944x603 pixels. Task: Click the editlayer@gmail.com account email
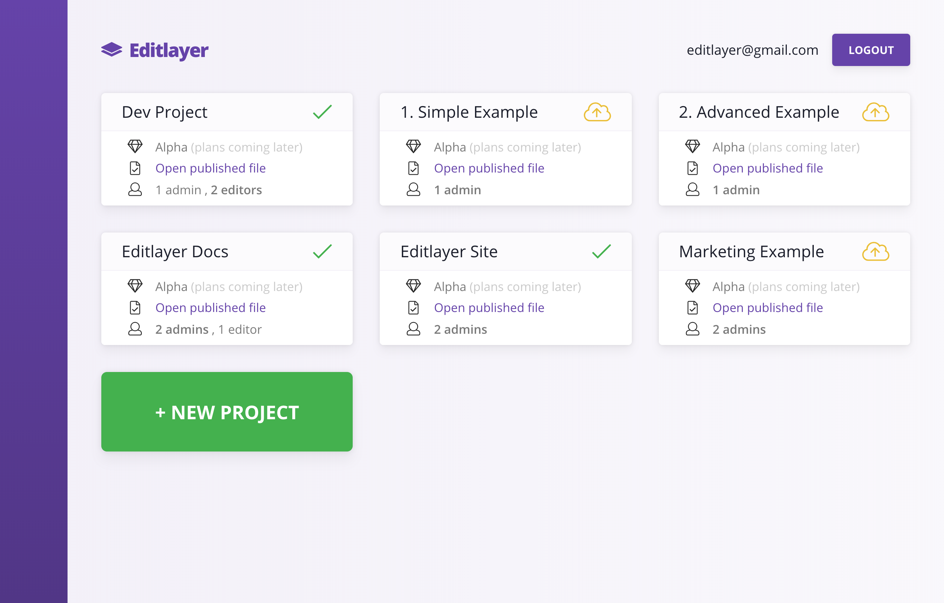click(x=752, y=50)
